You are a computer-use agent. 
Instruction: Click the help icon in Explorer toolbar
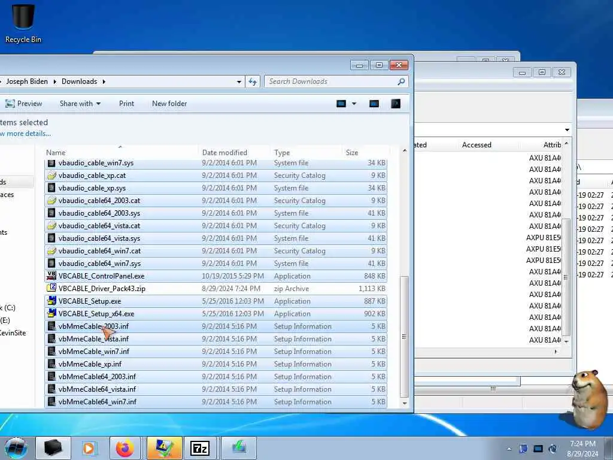[396, 104]
